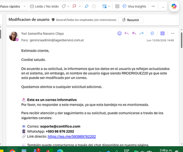Click the Resumir summarize button
Viewport: 183px width, 152px height.
coord(131,20)
